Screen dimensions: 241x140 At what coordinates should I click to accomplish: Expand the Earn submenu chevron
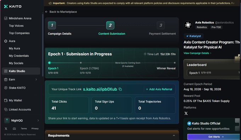(36, 79)
